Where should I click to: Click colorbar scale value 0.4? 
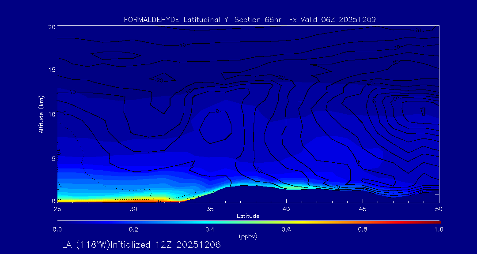[210, 230]
